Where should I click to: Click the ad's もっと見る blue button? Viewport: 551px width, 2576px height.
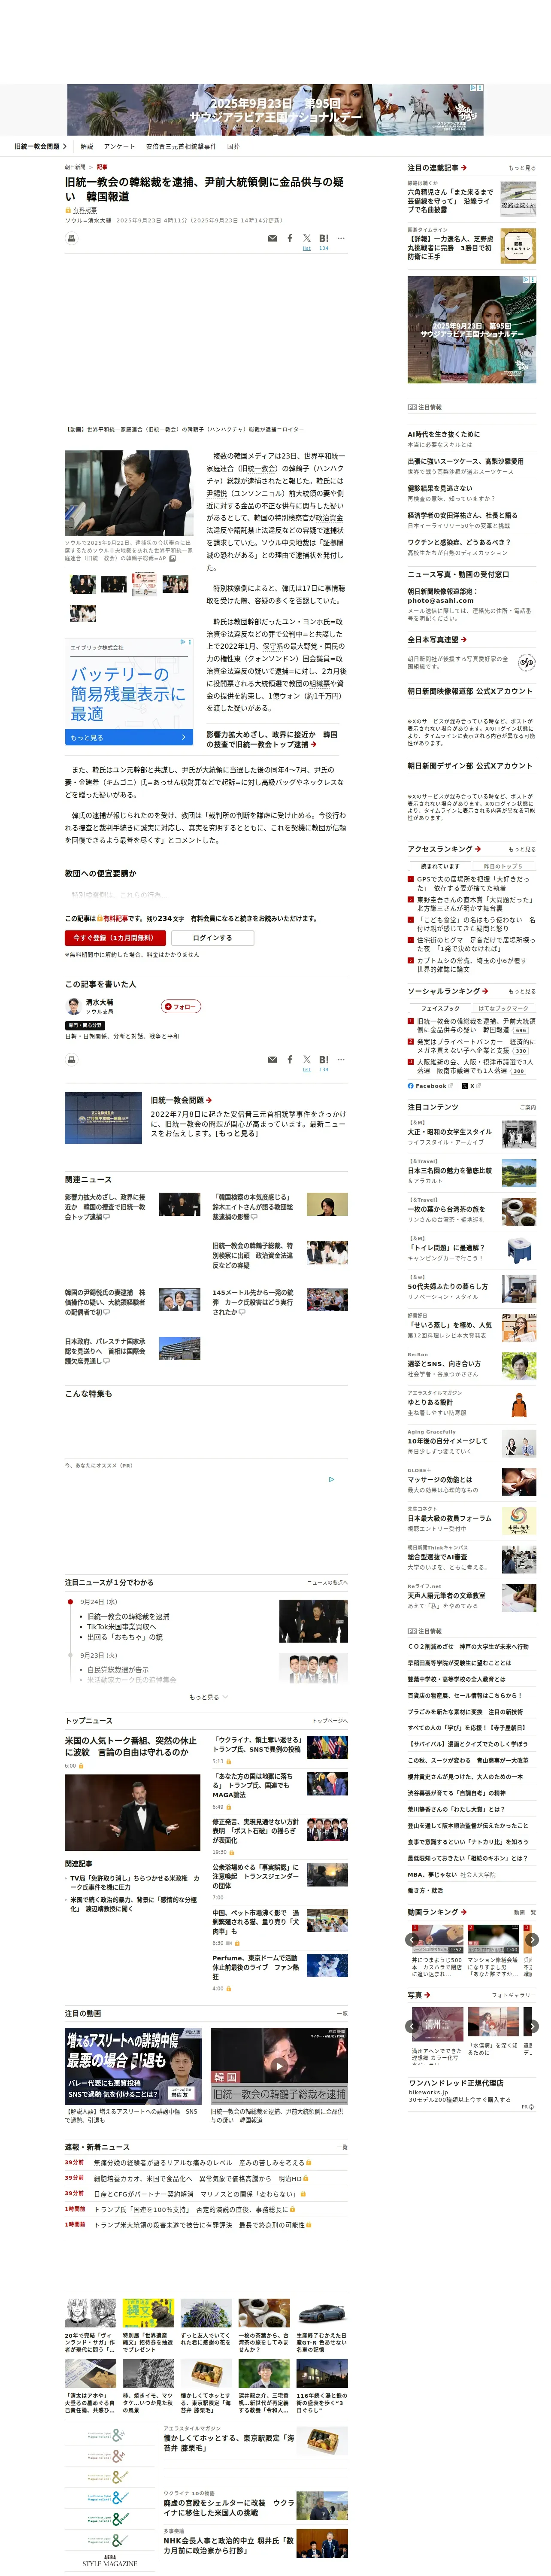pyautogui.click(x=129, y=737)
